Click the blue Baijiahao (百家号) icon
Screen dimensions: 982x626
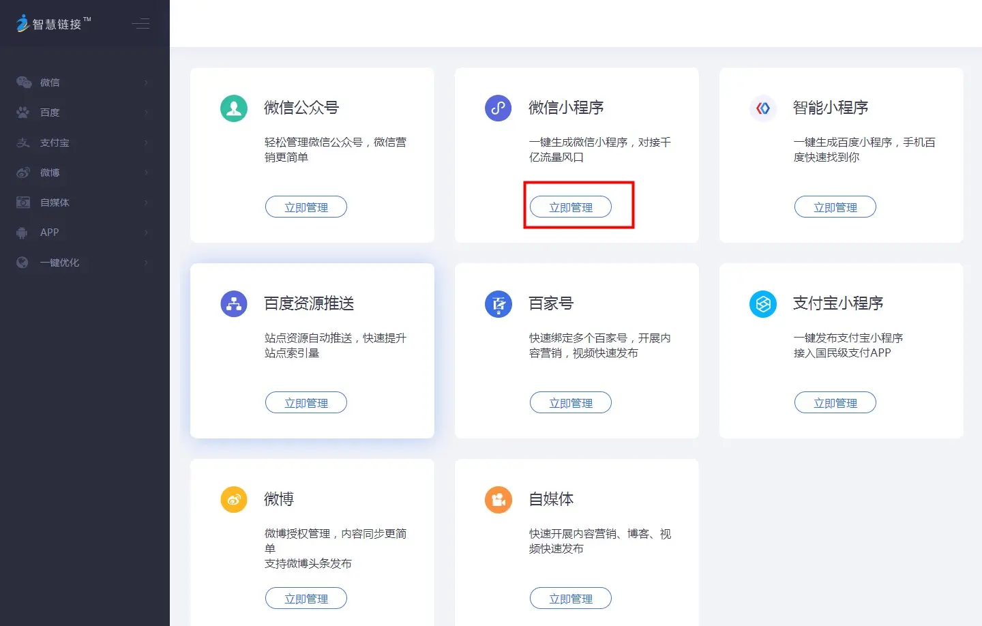tap(498, 304)
